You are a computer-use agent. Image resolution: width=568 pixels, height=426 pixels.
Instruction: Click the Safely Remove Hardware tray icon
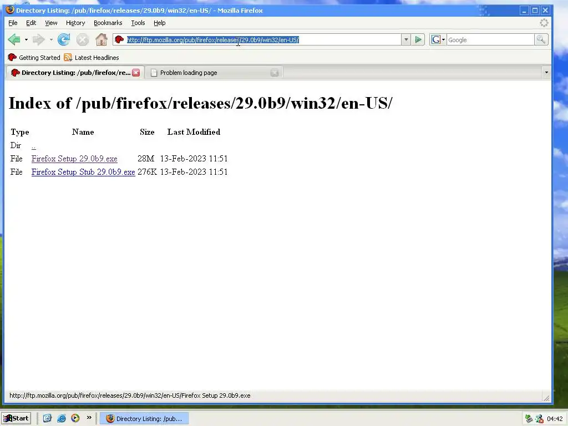coord(529,419)
